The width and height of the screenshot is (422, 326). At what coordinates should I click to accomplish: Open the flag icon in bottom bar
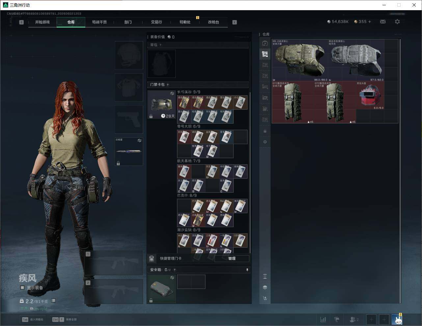tap(337, 319)
